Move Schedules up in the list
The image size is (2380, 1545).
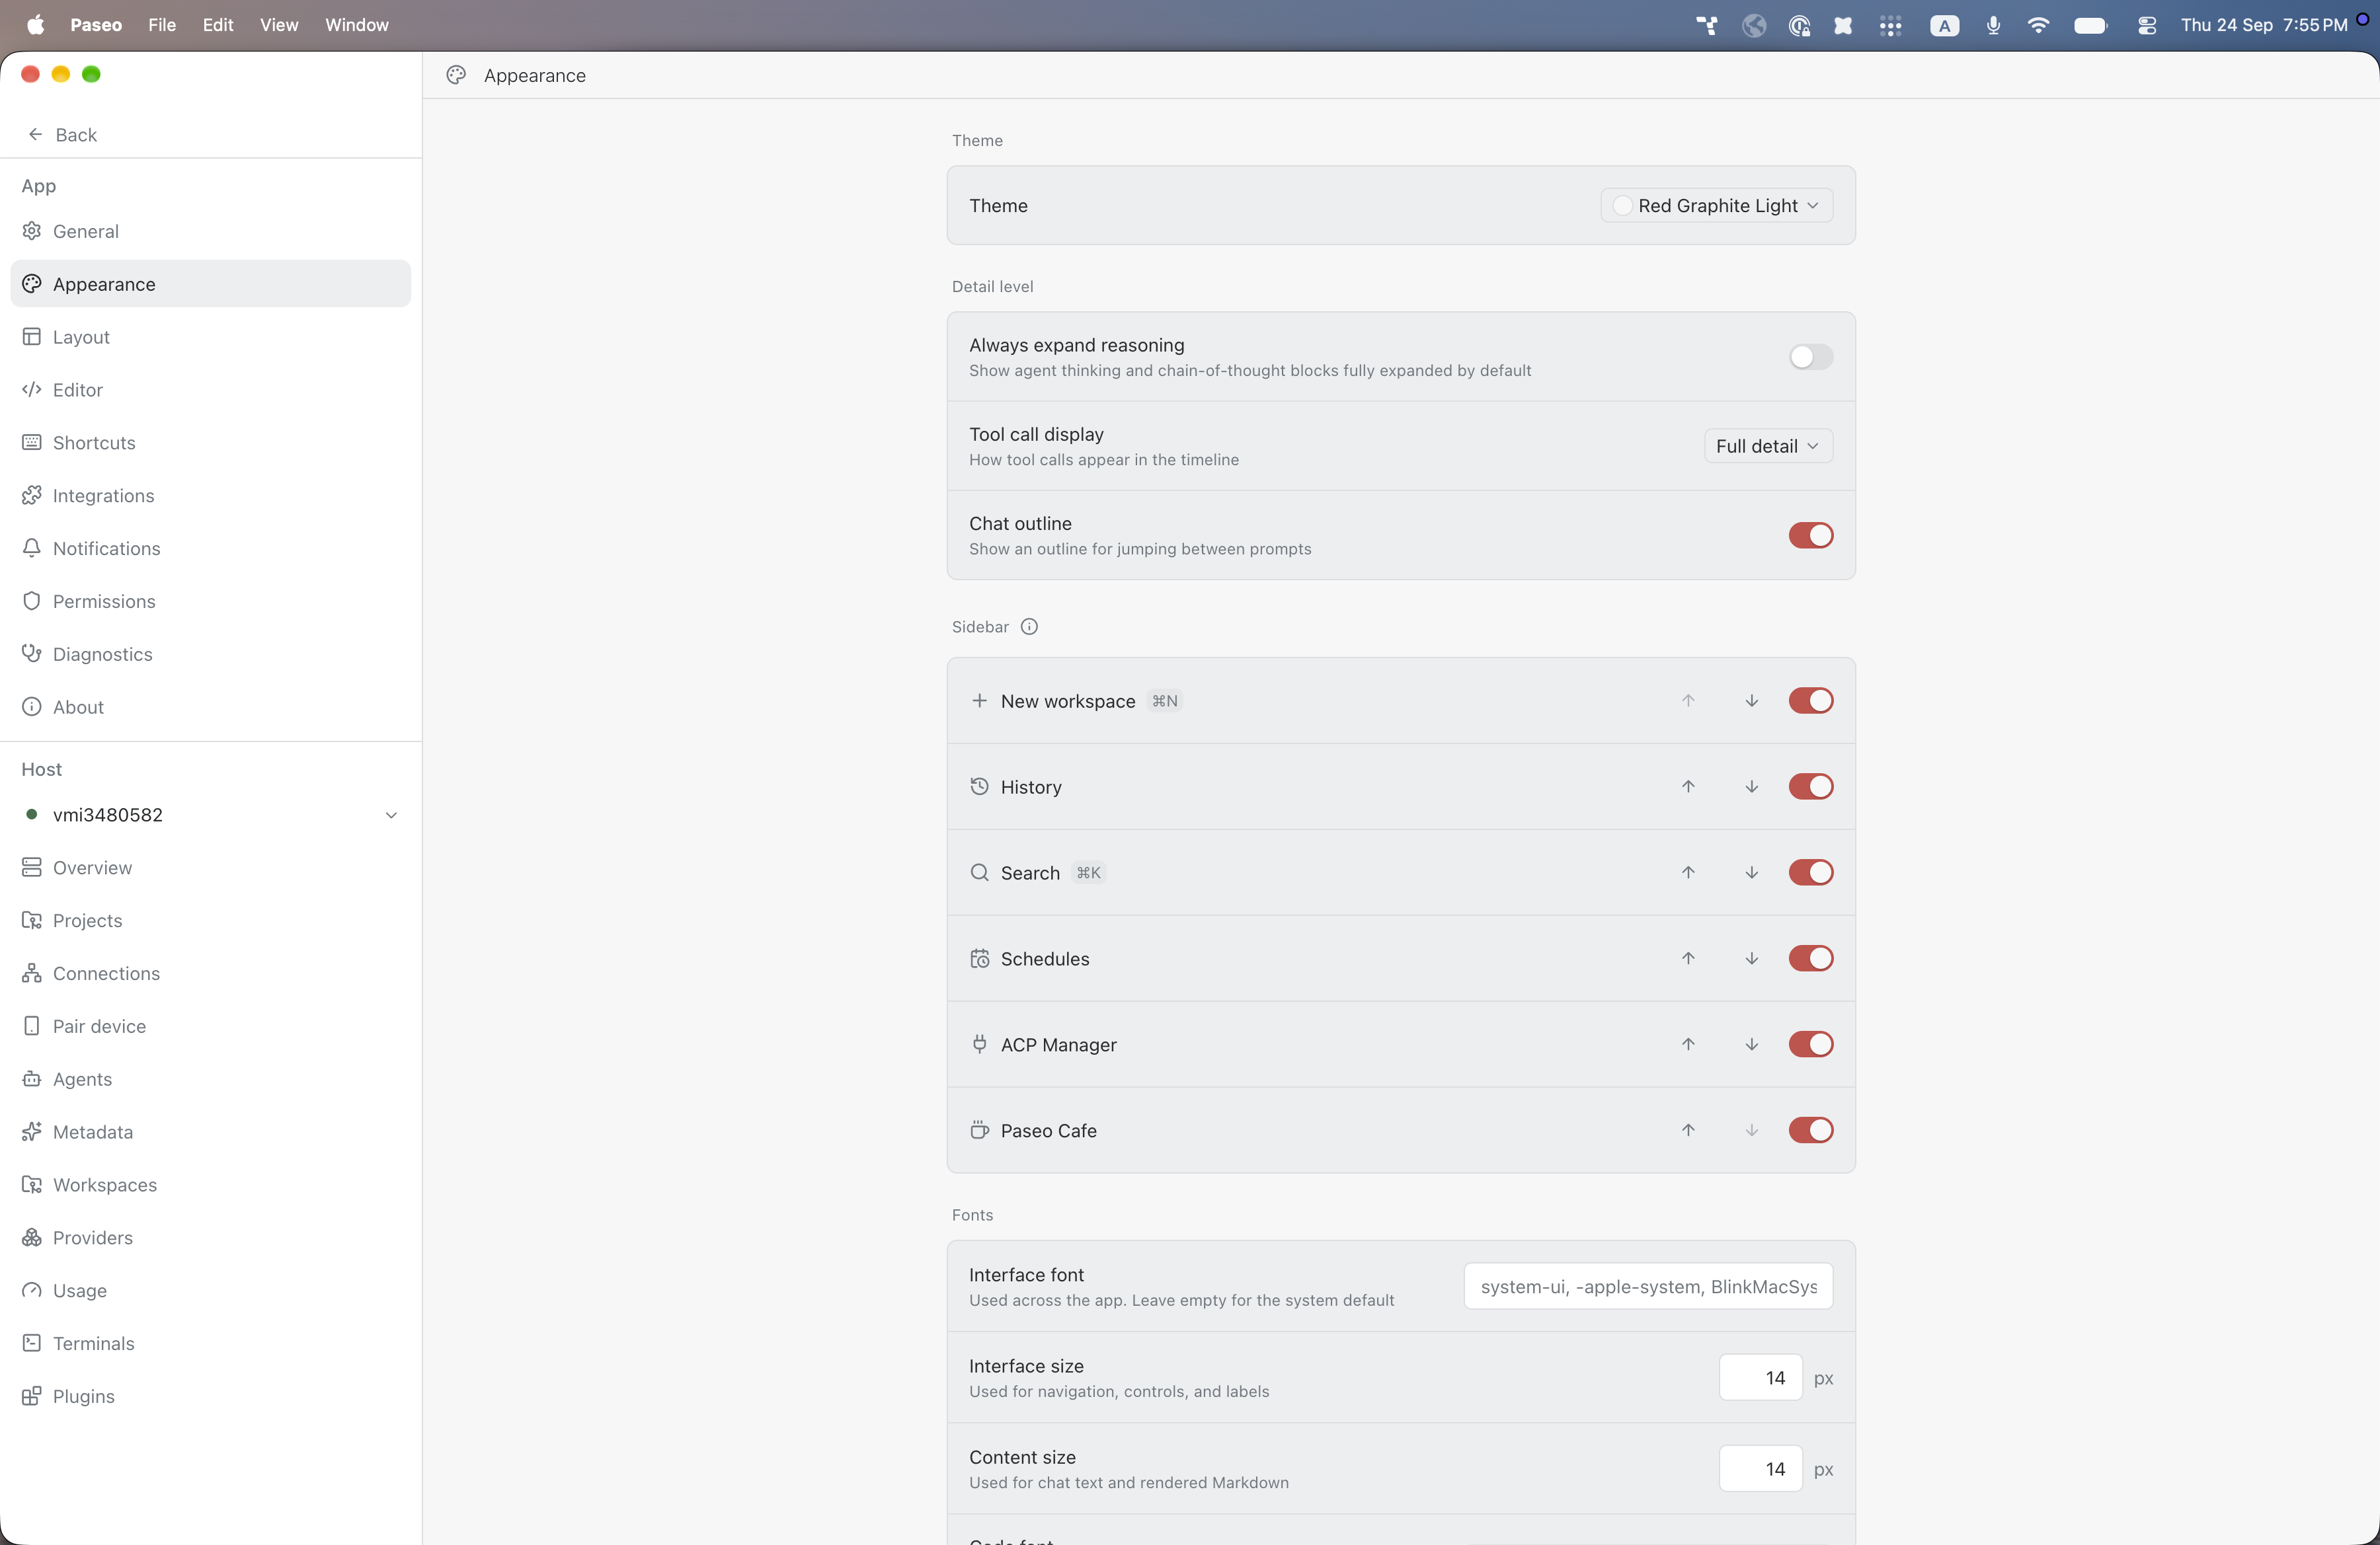coord(1688,958)
